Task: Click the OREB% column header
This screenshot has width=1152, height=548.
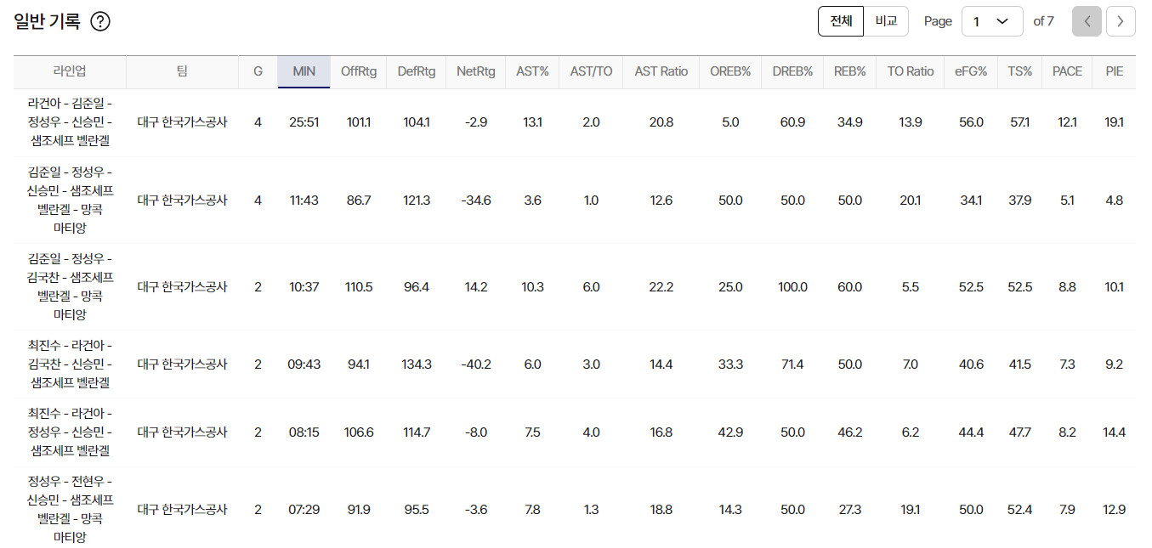Action: tap(730, 72)
